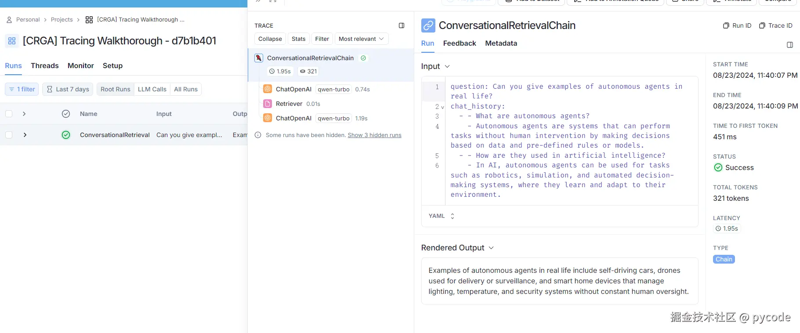This screenshot has width=800, height=333.
Task: Go to Personal workspace in breadcrumb
Action: 28,20
